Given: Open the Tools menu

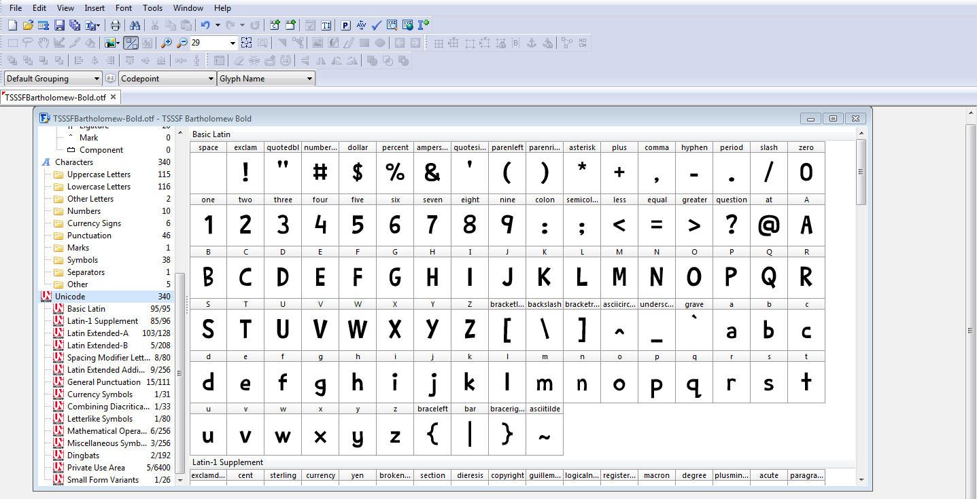Looking at the screenshot, I should coord(152,8).
